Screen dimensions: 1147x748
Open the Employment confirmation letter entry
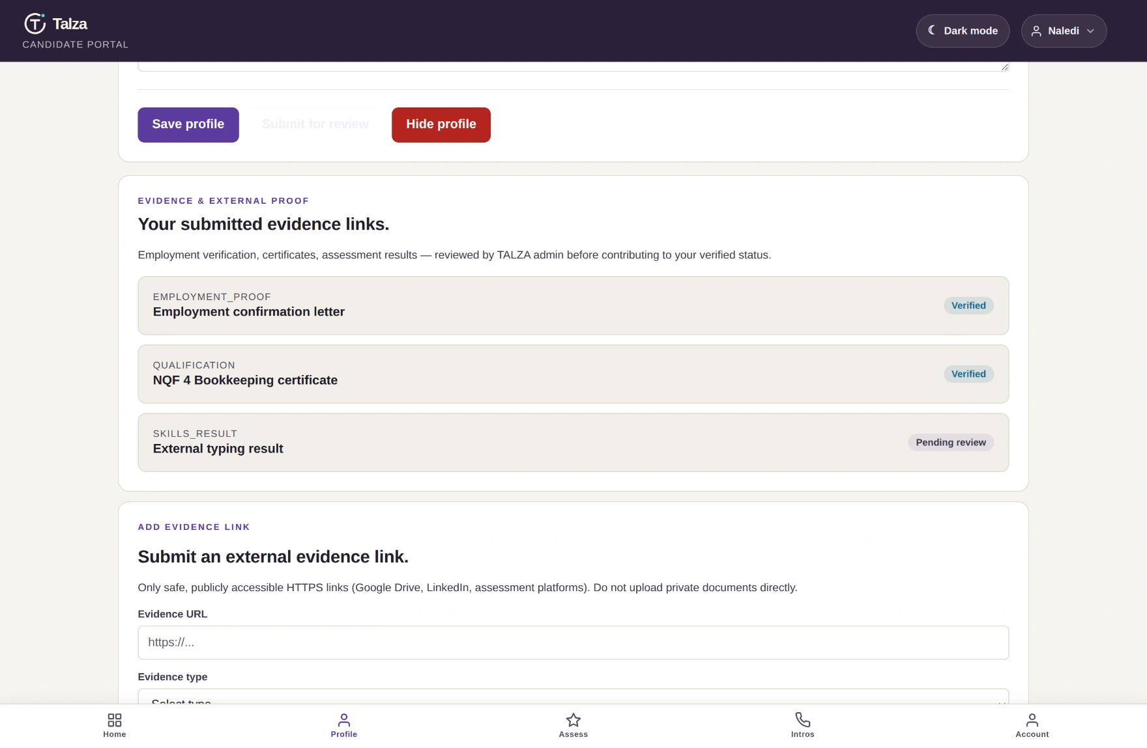pos(573,305)
